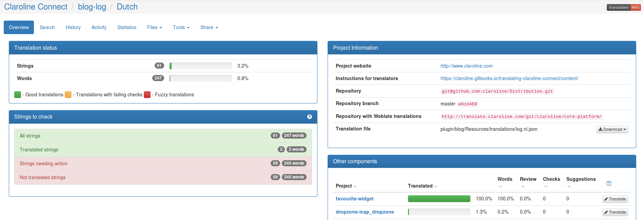The width and height of the screenshot is (643, 220).
Task: Open All strings list
Action: click(x=163, y=136)
